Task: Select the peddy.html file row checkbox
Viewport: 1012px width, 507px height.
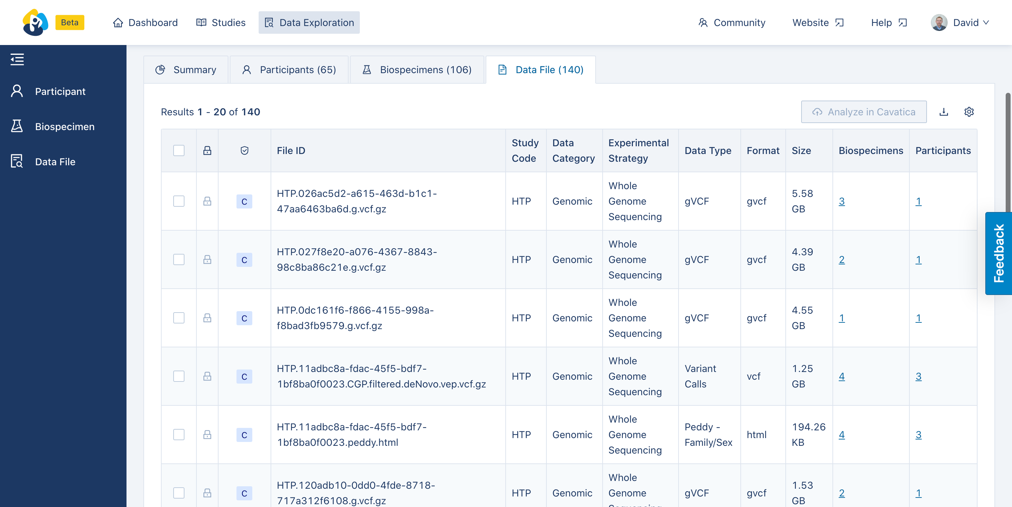Action: click(x=179, y=435)
